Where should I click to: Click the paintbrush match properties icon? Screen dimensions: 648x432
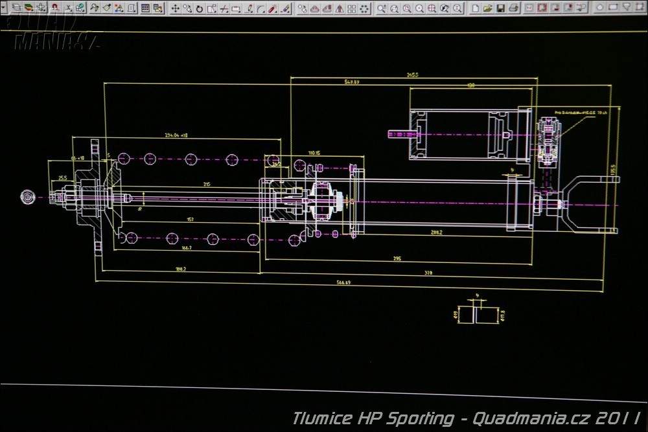(107, 8)
